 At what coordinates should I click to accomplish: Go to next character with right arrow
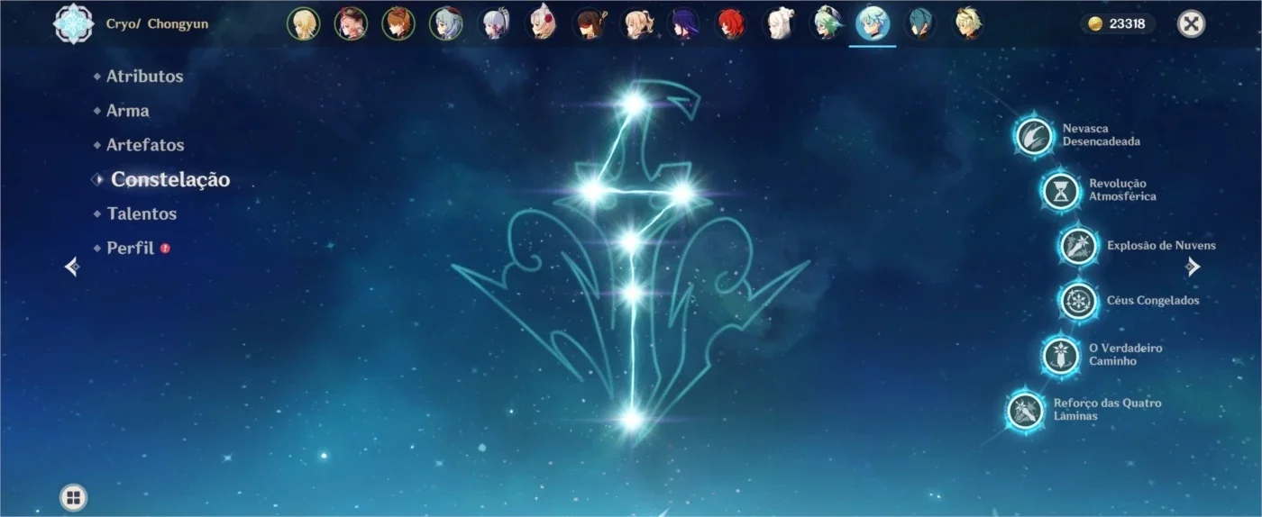(x=1193, y=267)
